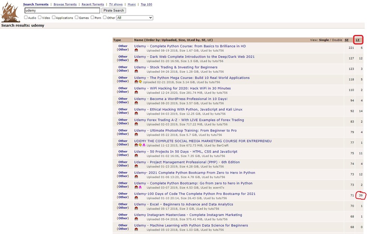This screenshot has width=385, height=234.
Task: Go to TV shows in top navigation
Action: click(x=116, y=5)
